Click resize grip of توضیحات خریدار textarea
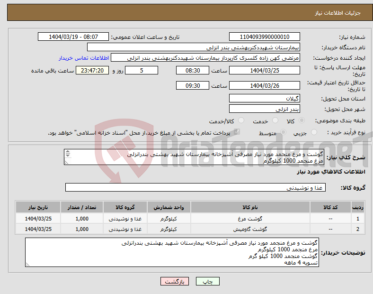The width and height of the screenshot is (373, 294). tap(27, 265)
